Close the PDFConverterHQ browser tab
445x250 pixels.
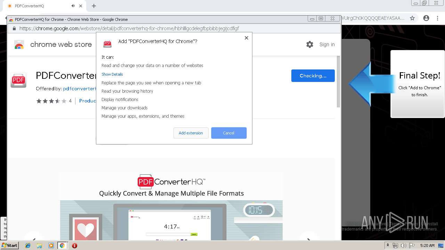[x=81, y=6]
